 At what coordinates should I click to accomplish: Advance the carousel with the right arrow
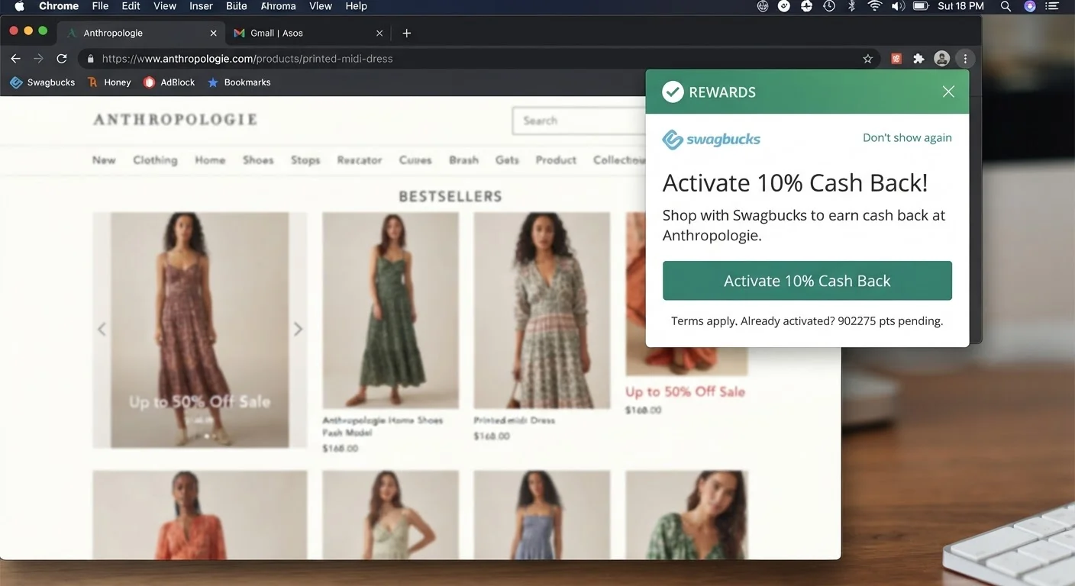tap(298, 329)
